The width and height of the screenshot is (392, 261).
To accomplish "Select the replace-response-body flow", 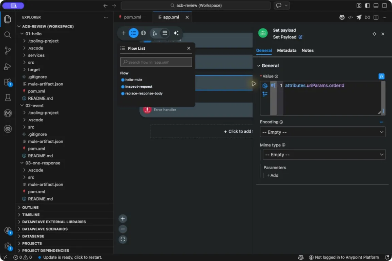I will coord(144,93).
